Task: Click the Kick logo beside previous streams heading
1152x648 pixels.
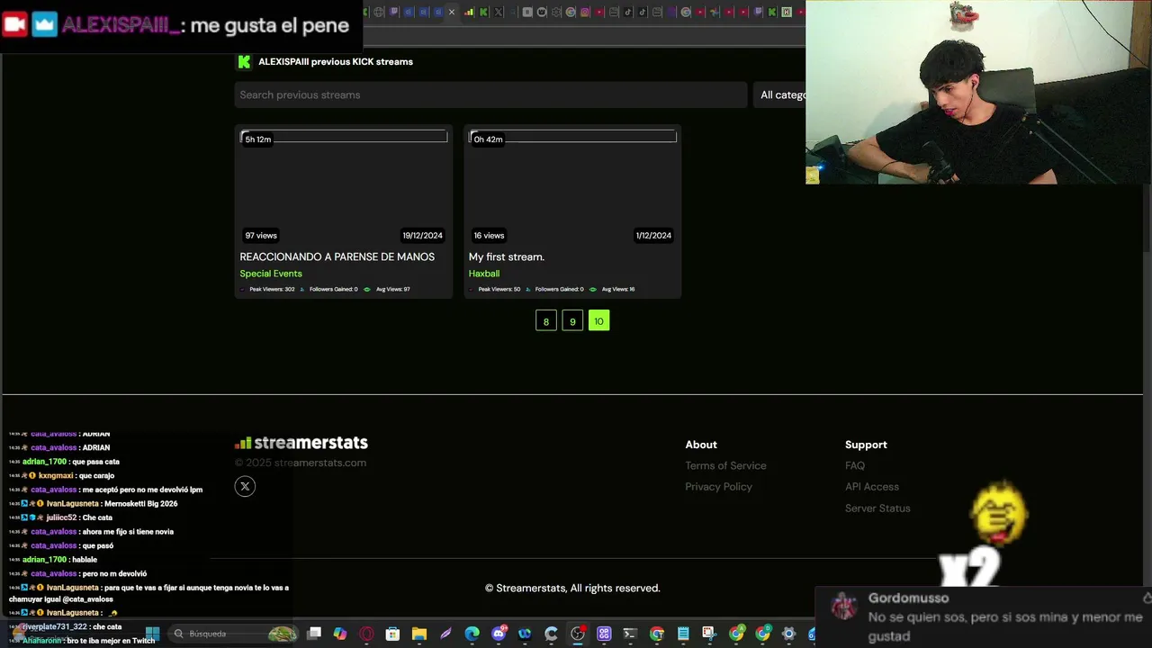Action: click(x=244, y=61)
